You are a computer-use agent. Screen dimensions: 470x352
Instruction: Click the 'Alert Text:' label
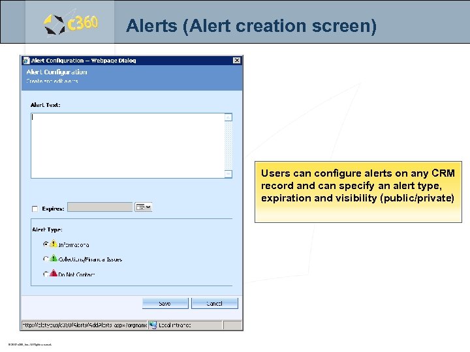(x=45, y=105)
